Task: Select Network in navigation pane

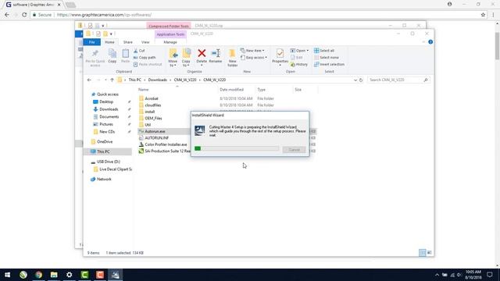Action: click(104, 180)
